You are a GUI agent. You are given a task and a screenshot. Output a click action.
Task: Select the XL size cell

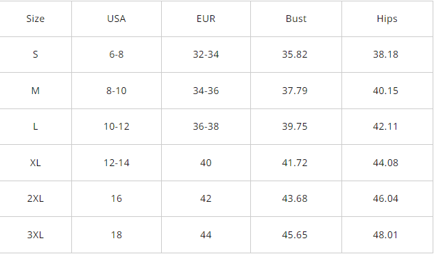pyautogui.click(x=36, y=163)
